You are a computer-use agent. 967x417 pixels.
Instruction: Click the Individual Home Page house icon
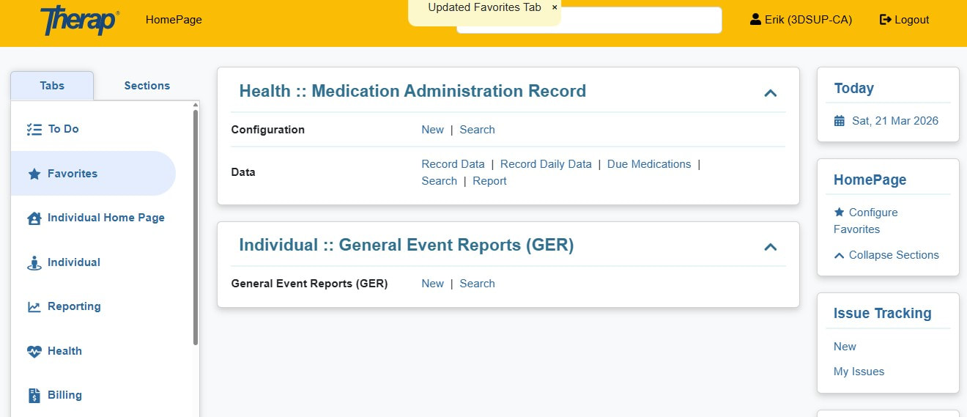[x=34, y=218]
